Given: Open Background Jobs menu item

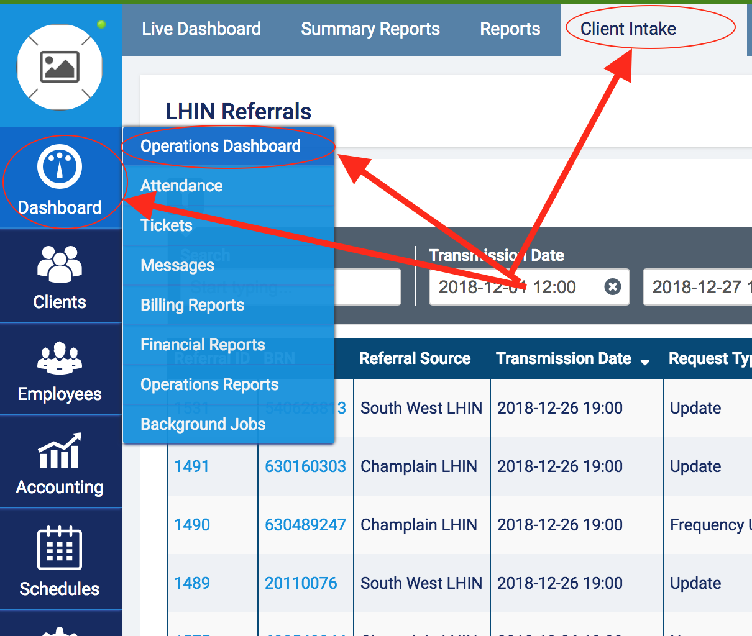Looking at the screenshot, I should pos(229,424).
